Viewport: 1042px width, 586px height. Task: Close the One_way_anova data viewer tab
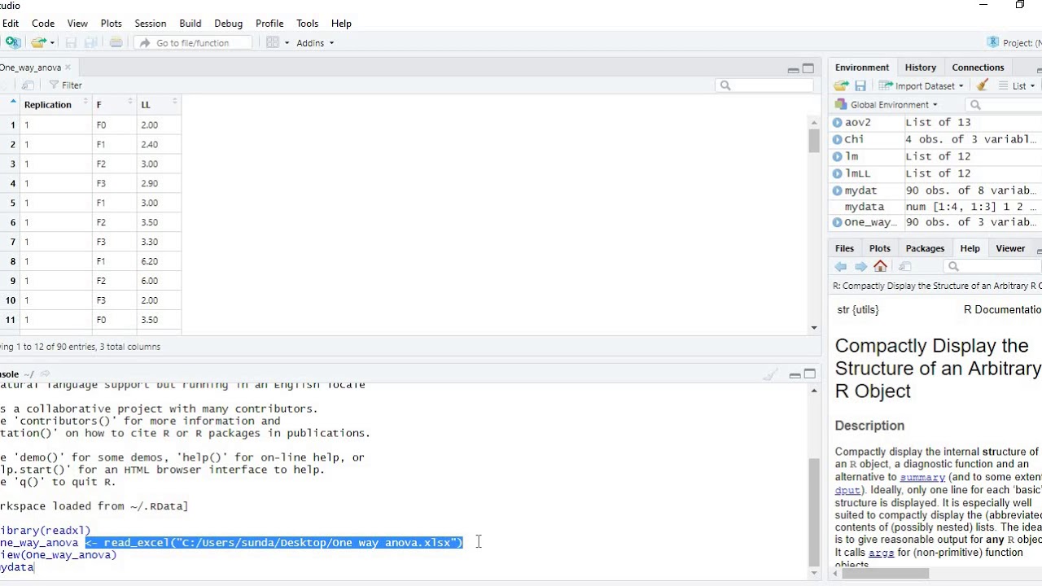(x=68, y=68)
